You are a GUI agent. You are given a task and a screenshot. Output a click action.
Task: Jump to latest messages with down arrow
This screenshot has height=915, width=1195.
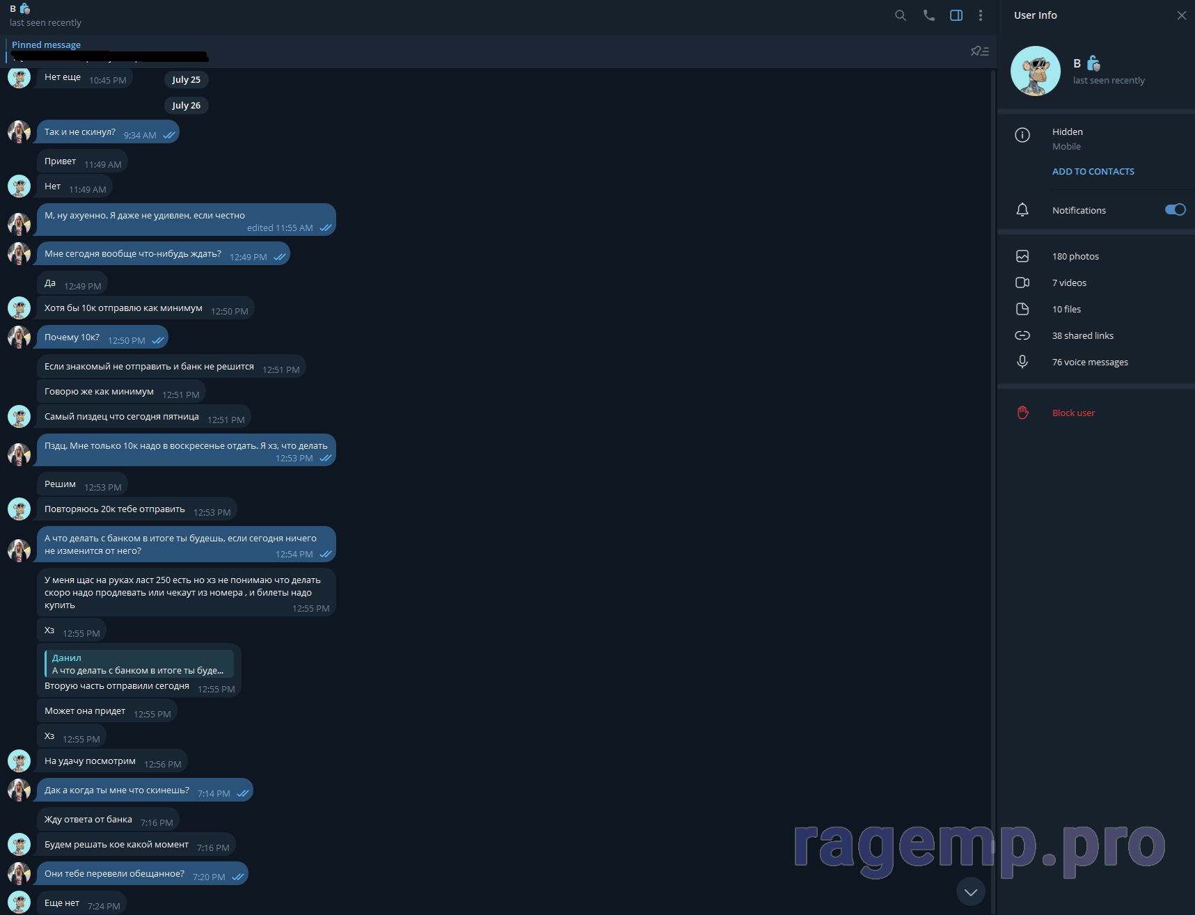click(970, 891)
